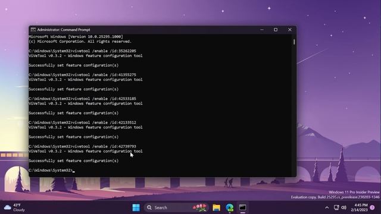Viewport: 381px width, 214px height.
Task: Click the line with id:41355275 command
Action: tap(82, 75)
